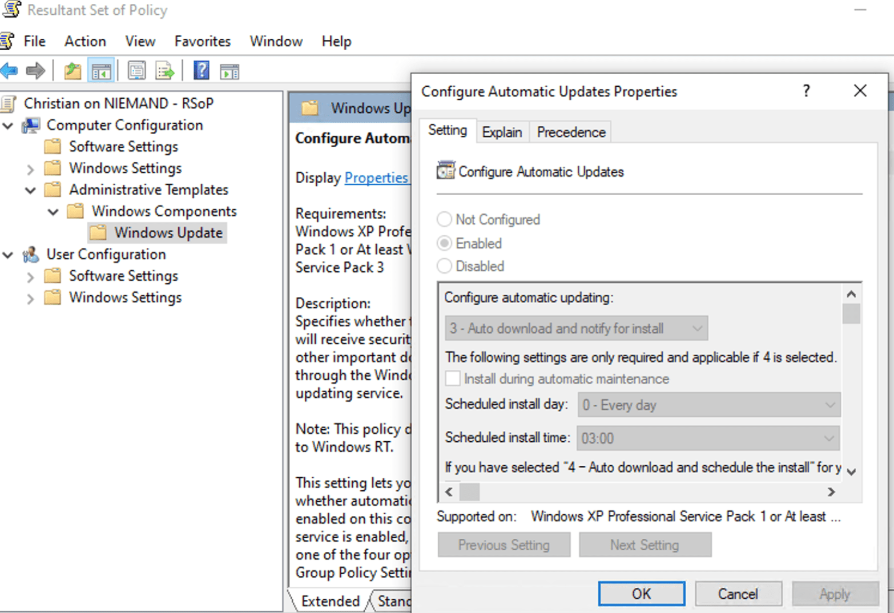Select the Enabled radio button
Image resolution: width=894 pixels, height=613 pixels.
(444, 243)
